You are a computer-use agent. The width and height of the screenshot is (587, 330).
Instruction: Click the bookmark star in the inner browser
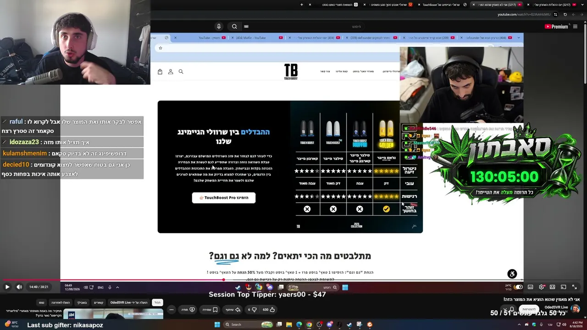[161, 48]
